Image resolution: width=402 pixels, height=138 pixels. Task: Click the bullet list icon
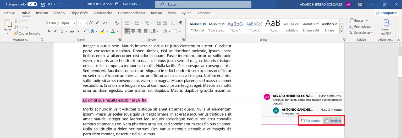point(126,23)
